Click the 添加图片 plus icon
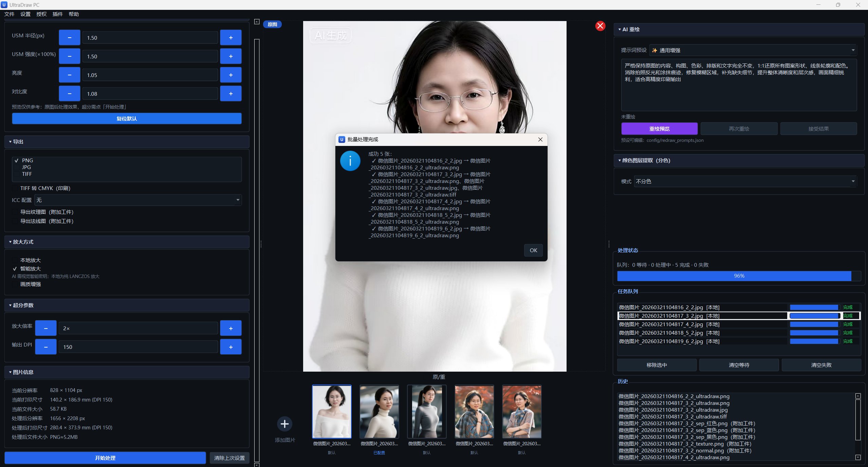868x467 pixels. coord(285,424)
